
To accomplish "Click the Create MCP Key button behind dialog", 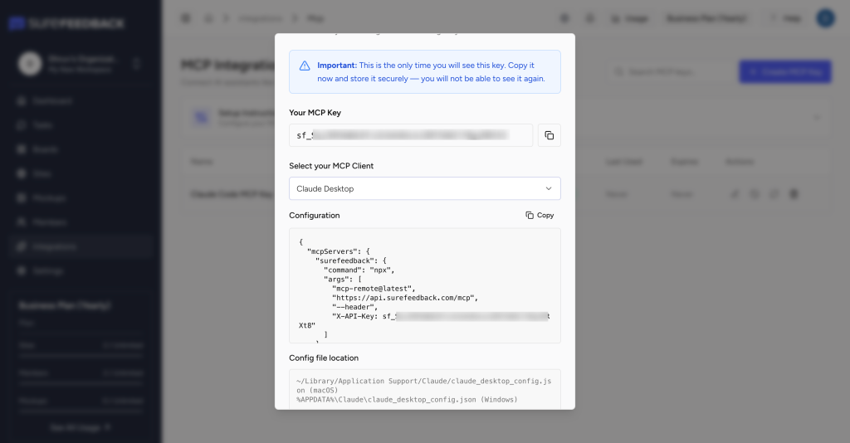I will [785, 72].
